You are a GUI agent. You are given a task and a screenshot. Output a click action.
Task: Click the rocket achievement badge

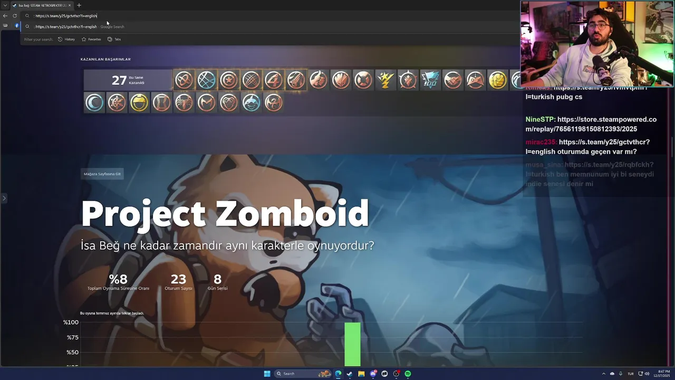click(296, 80)
